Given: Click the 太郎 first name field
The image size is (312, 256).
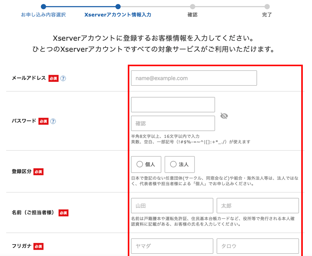Looking at the screenshot, I should [258, 205].
